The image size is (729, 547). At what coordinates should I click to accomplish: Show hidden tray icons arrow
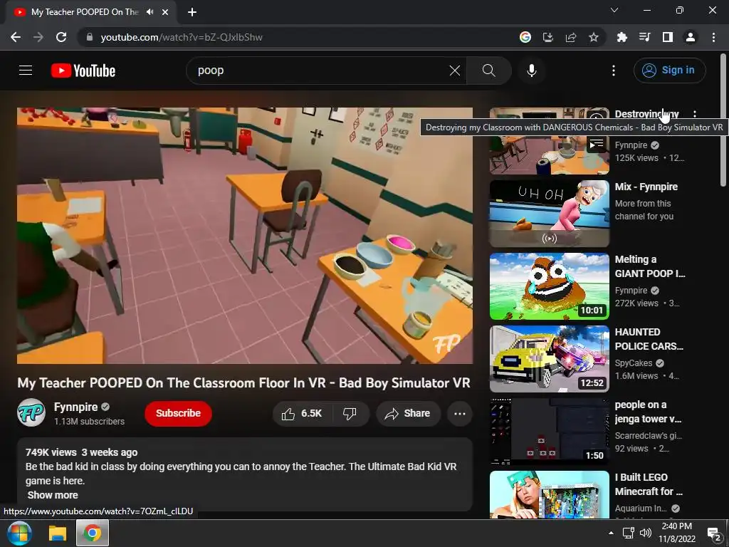tap(611, 533)
